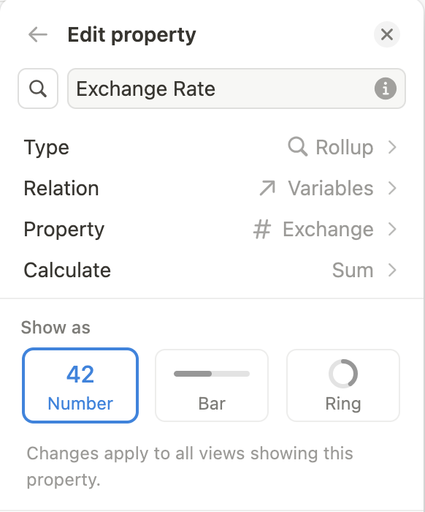The width and height of the screenshot is (425, 512).
Task: Click the back arrow icon
Action: (x=38, y=34)
